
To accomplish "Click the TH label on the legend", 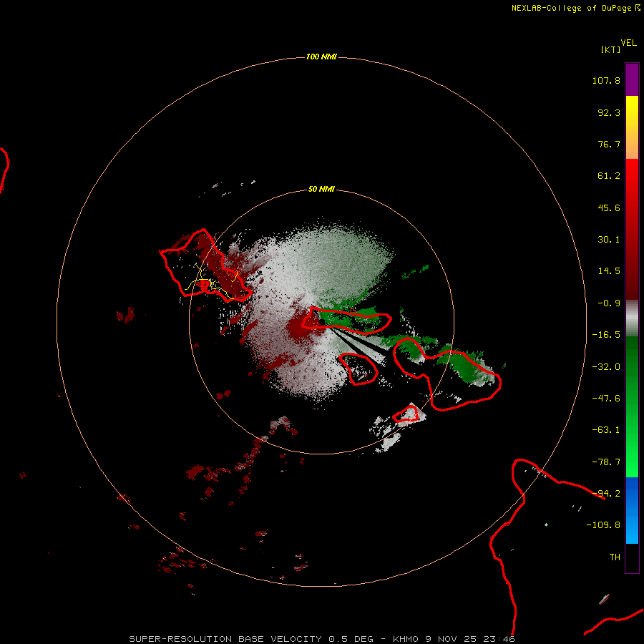I will coord(615,557).
